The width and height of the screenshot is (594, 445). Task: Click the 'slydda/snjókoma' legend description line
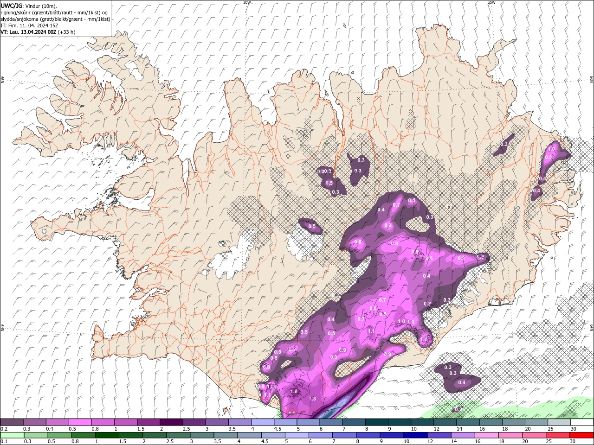click(56, 19)
